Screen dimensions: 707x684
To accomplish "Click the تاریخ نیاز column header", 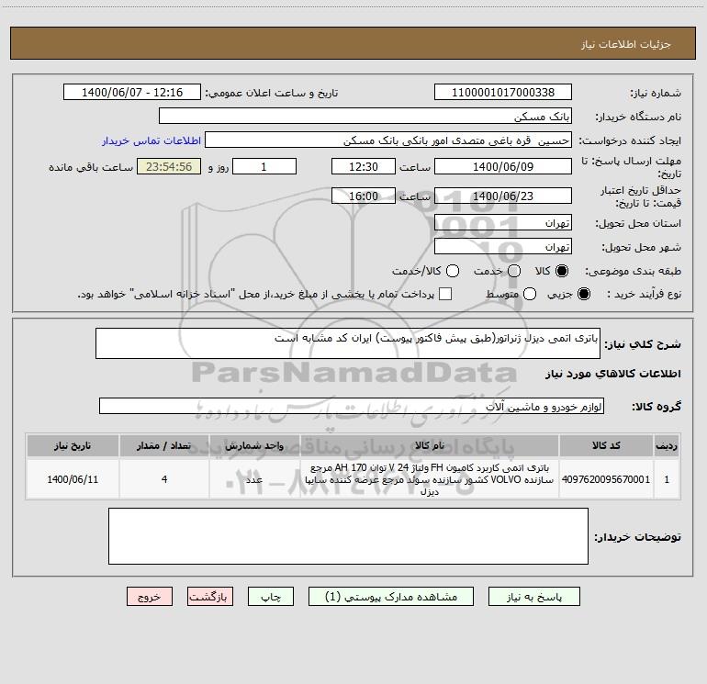I will coord(73,445).
